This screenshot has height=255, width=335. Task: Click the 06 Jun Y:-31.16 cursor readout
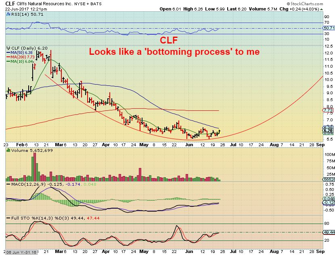(21, 253)
